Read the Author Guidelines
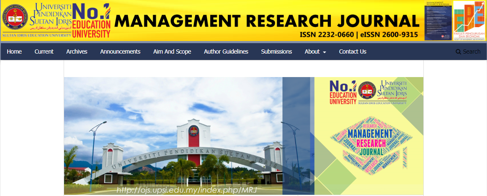487x196 pixels. (x=226, y=52)
